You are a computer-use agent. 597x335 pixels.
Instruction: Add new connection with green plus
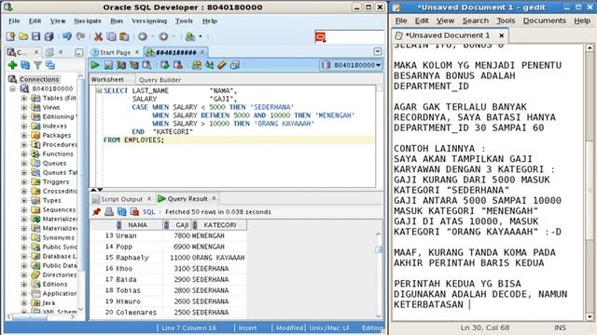[x=12, y=65]
